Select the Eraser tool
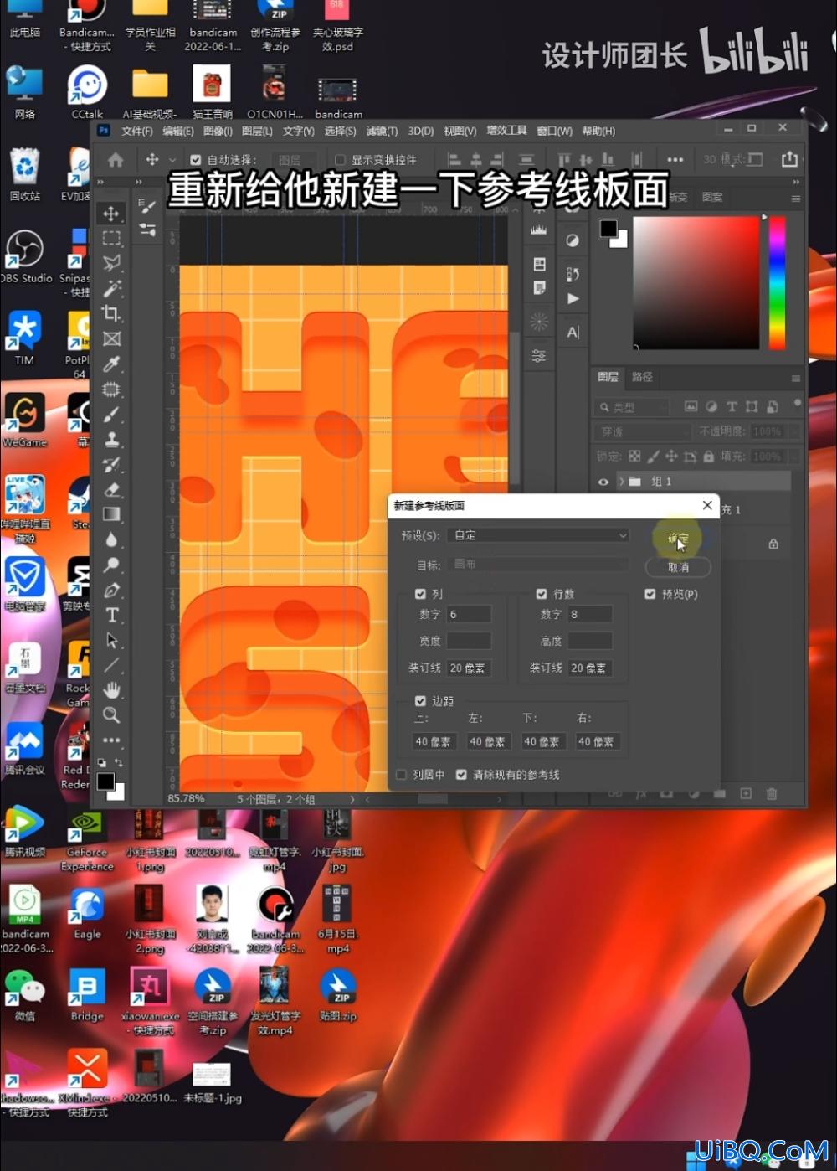 point(111,490)
